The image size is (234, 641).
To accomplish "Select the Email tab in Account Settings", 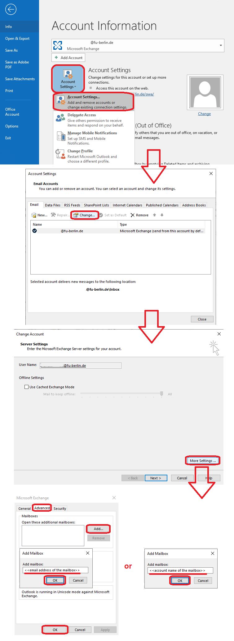I will click(x=34, y=205).
